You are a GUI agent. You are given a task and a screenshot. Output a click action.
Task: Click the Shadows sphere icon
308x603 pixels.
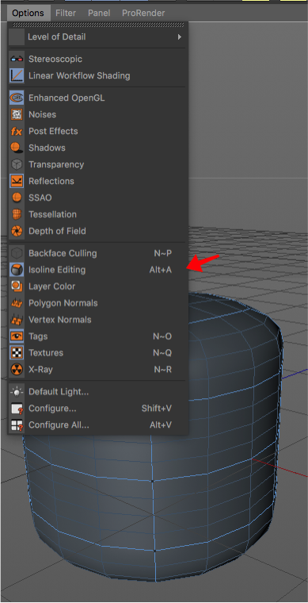(x=17, y=148)
